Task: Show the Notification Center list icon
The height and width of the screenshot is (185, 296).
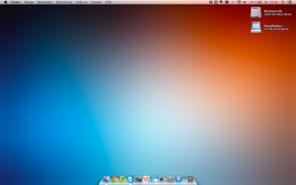Action: [290, 2]
